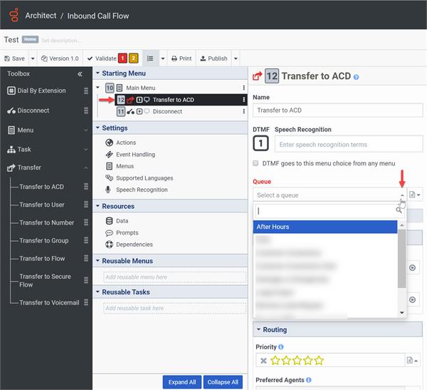Collapse the Transfer category in Toolbox

86,168
